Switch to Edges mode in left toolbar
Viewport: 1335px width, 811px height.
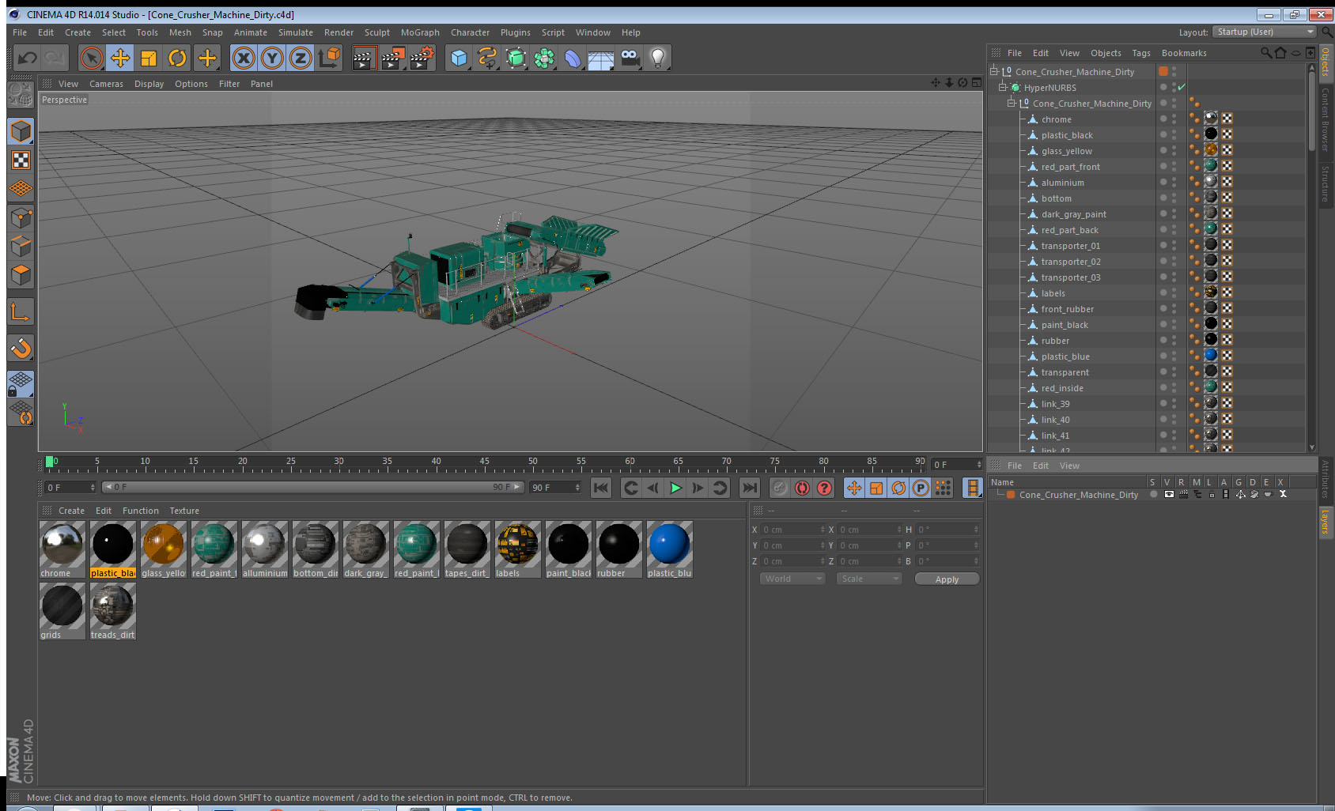coord(21,246)
